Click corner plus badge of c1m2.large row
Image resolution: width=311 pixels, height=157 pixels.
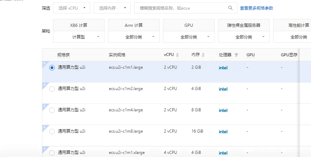(x=44, y=85)
